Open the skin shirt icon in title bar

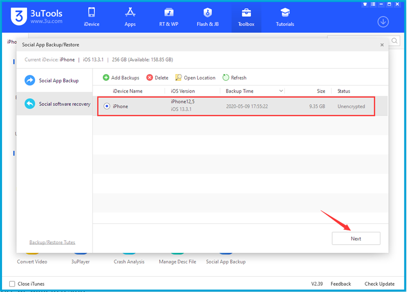[x=365, y=4]
